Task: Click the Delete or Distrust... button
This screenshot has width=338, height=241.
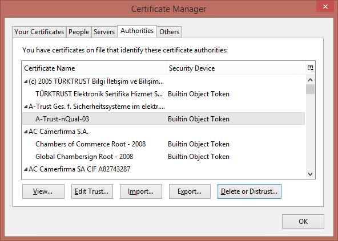Action: pos(250,191)
